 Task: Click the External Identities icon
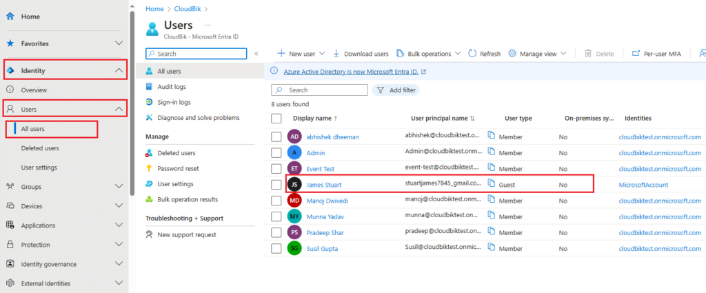[10, 283]
